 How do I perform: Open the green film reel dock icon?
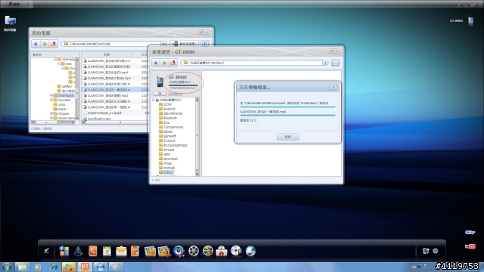208,251
